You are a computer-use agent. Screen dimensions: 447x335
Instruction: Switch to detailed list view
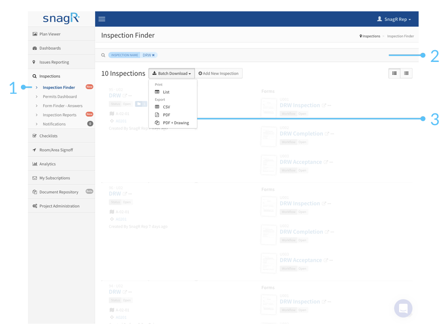coord(395,73)
